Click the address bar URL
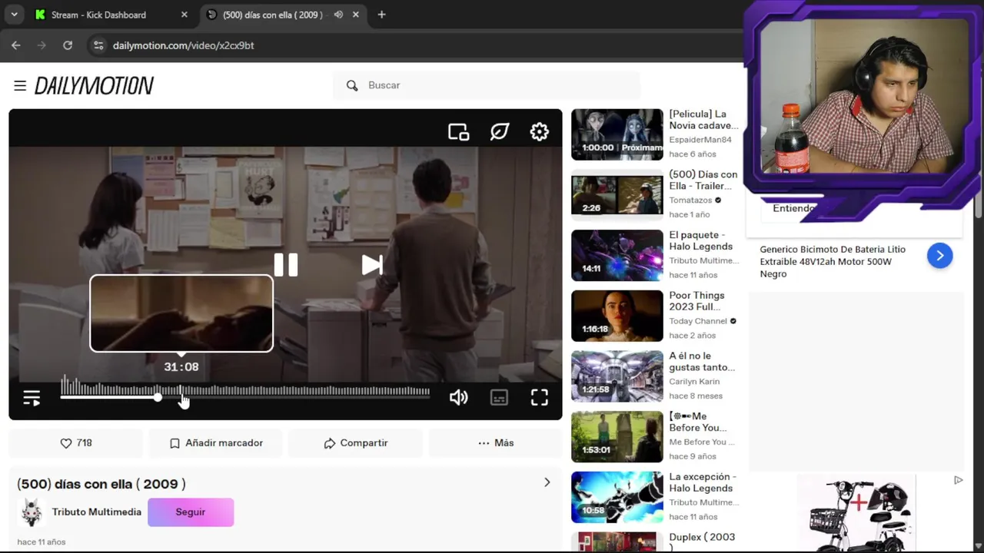Image resolution: width=984 pixels, height=553 pixels. tap(183, 45)
